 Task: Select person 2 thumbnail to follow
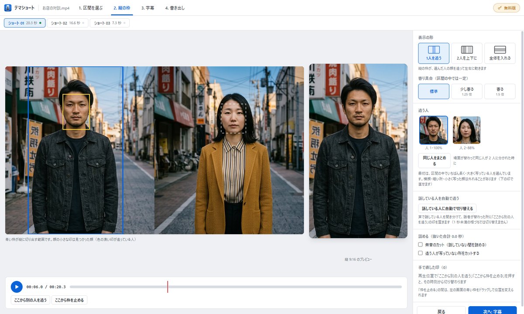pos(467,130)
